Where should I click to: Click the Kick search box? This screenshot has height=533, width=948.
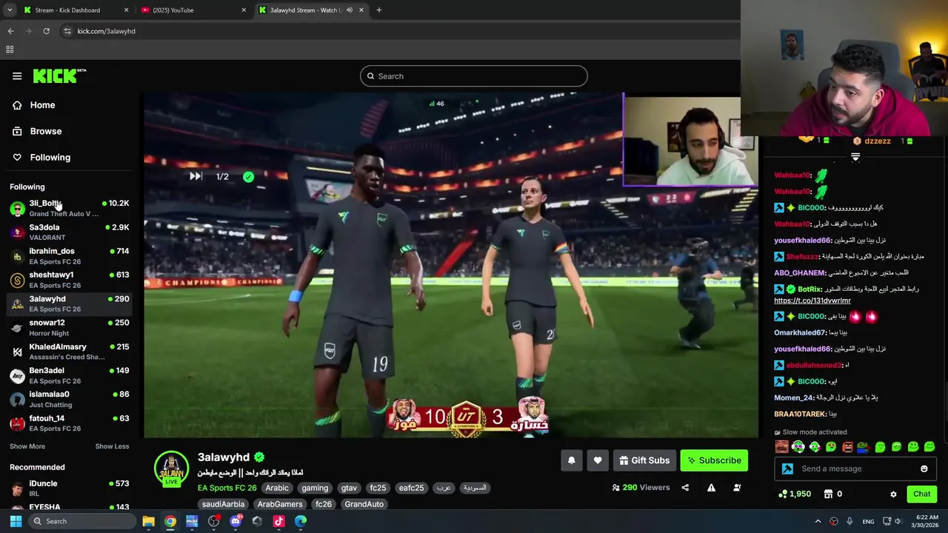[x=474, y=76]
